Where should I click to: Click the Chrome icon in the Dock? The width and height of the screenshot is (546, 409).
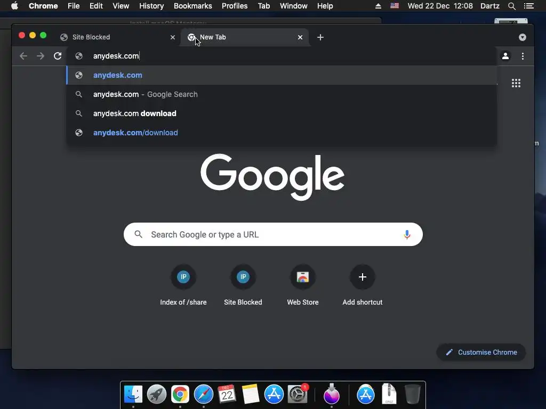tap(180, 394)
